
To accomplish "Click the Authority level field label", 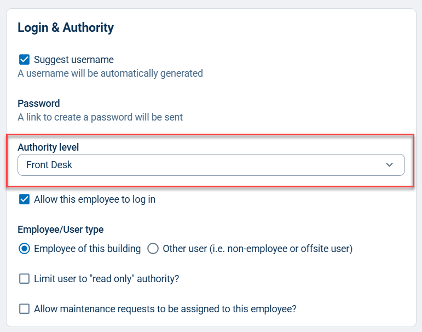I will (x=48, y=147).
